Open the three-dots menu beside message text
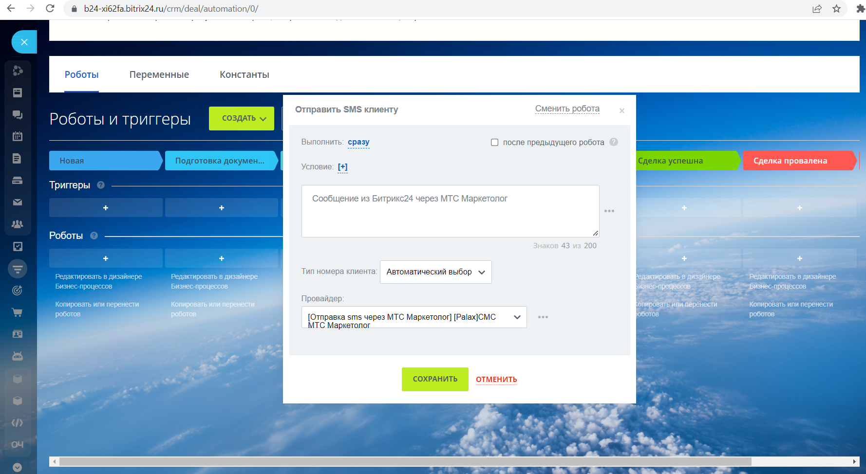 click(x=609, y=211)
